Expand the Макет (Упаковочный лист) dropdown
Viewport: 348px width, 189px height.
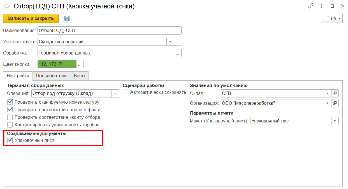[x=335, y=121]
